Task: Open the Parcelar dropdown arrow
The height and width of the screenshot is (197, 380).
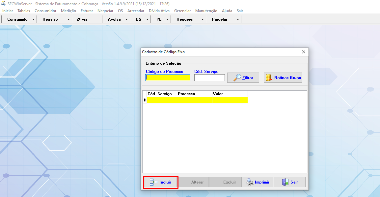Action: pyautogui.click(x=238, y=19)
